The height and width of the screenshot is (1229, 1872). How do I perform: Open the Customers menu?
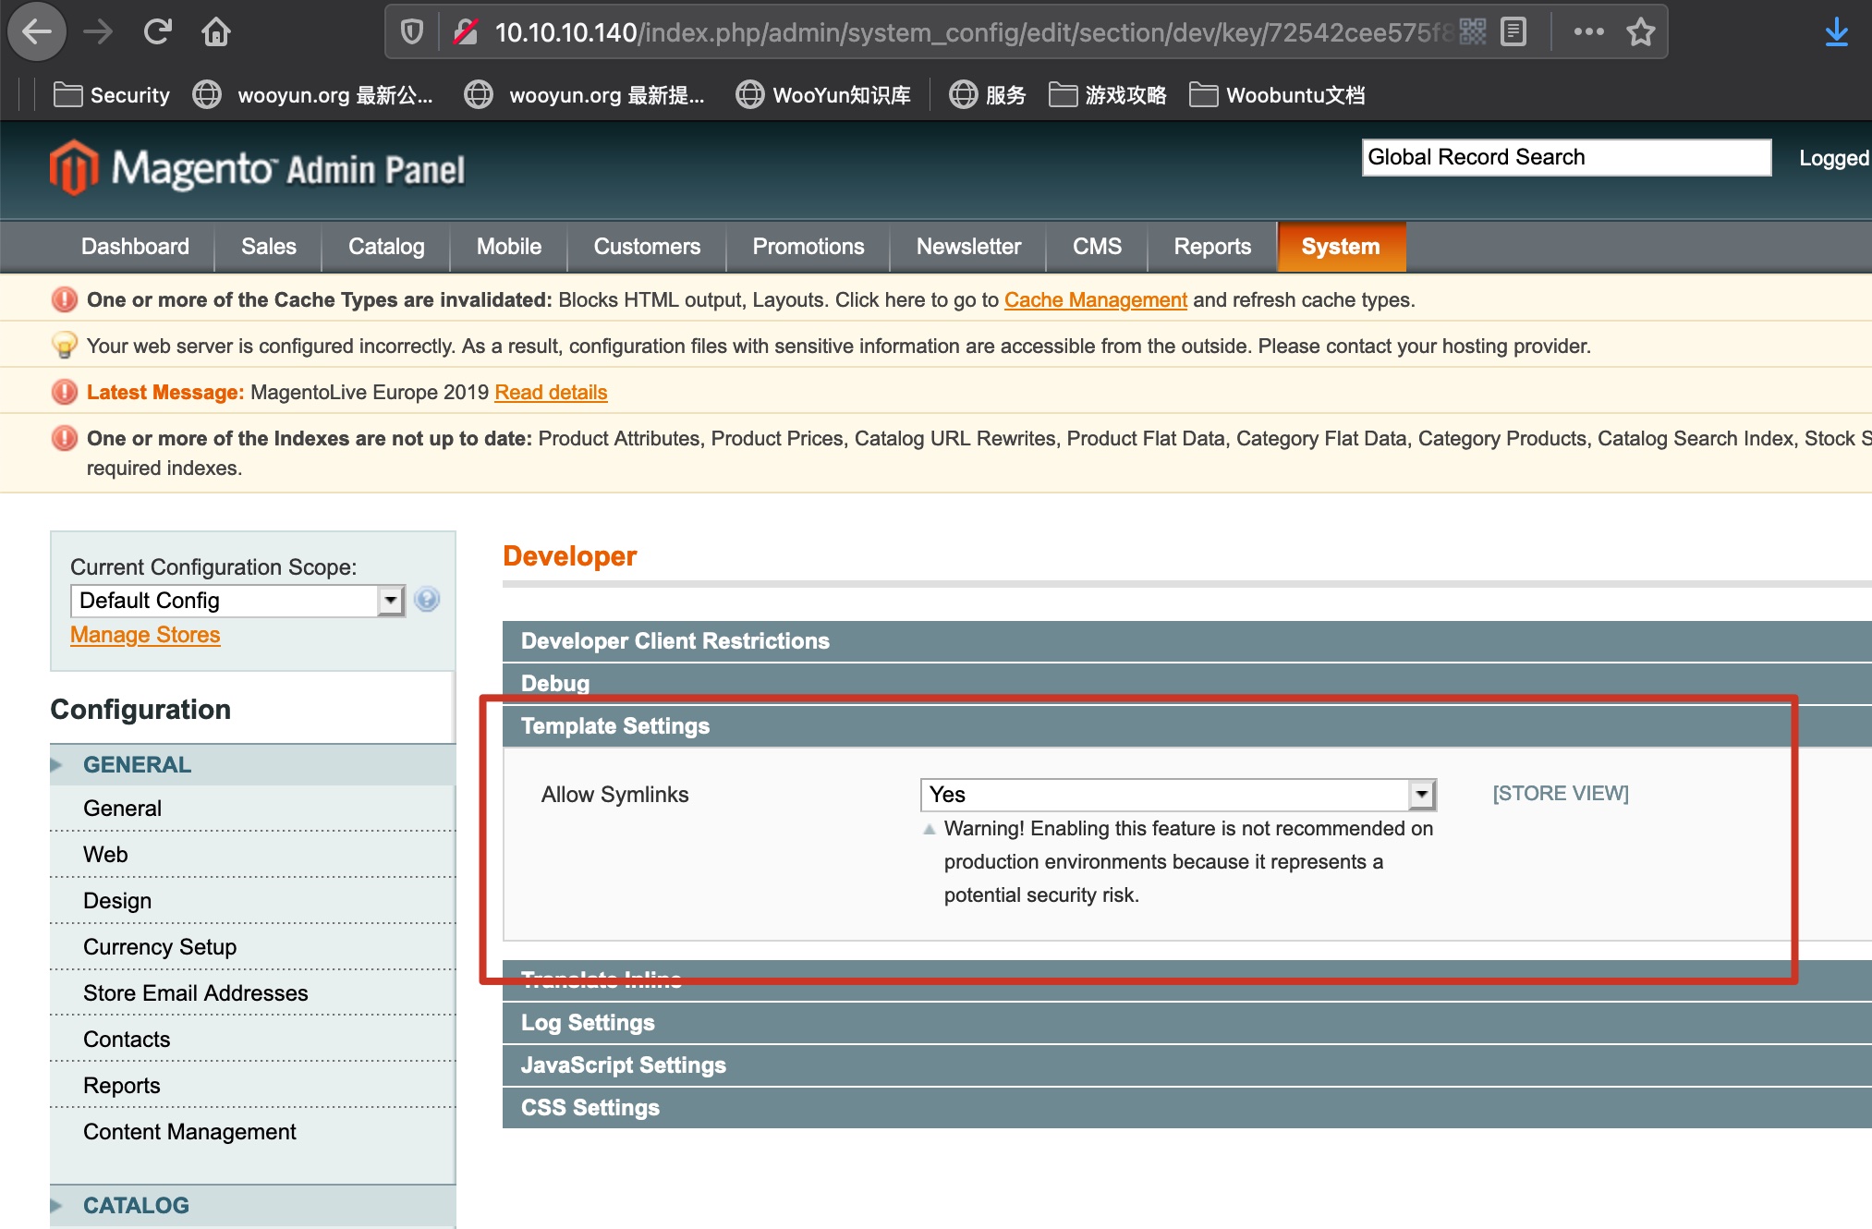(x=647, y=247)
